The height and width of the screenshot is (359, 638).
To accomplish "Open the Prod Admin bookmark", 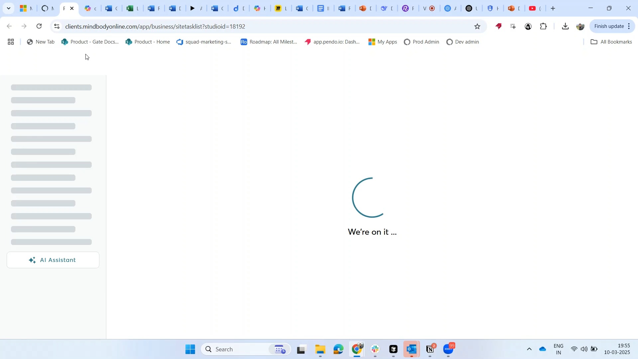I will pos(422,42).
